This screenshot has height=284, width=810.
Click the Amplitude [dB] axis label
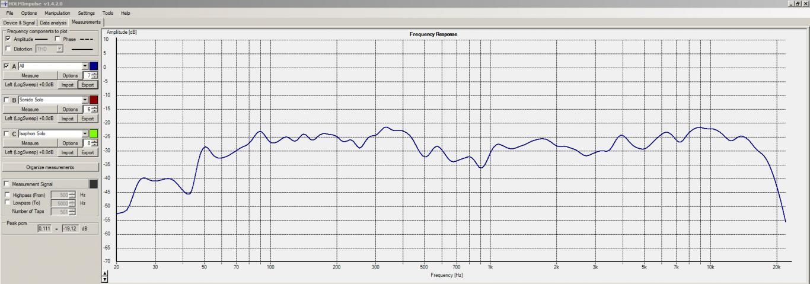pos(122,31)
